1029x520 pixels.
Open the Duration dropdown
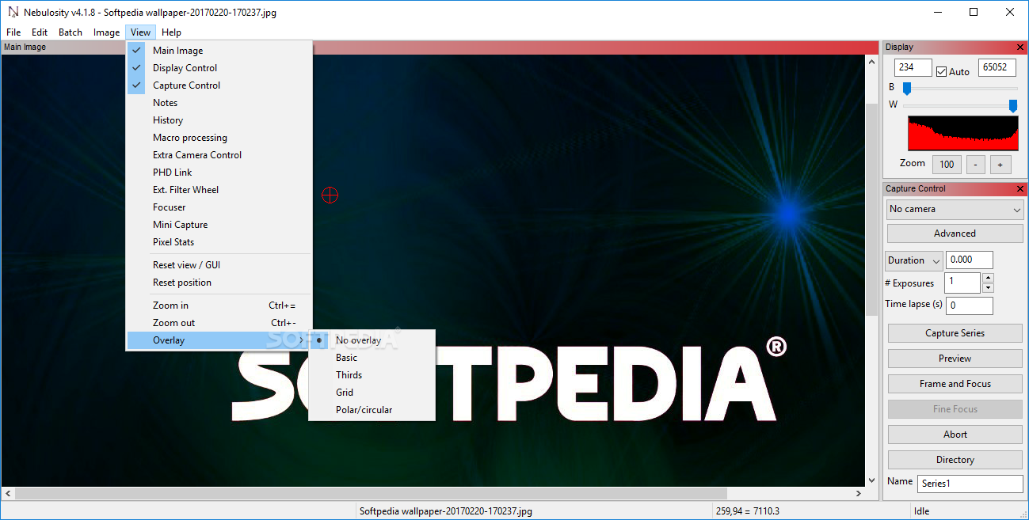tap(913, 260)
